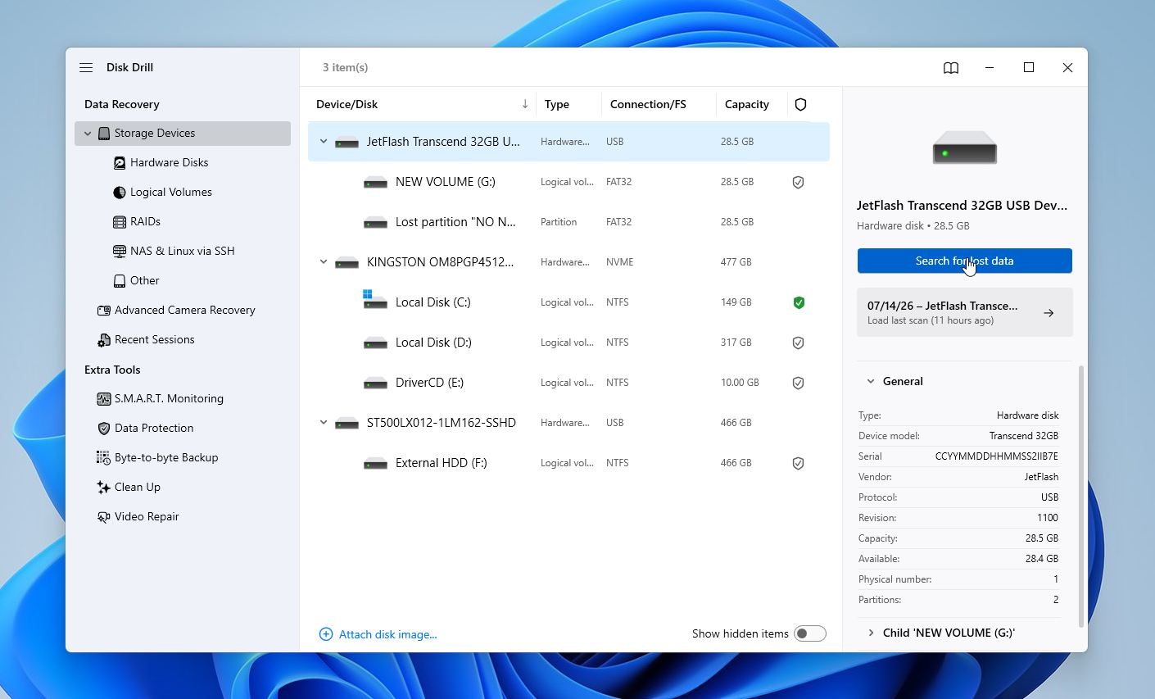Click the Byte-to-byte Backup icon
1155x699 pixels.
(x=104, y=457)
